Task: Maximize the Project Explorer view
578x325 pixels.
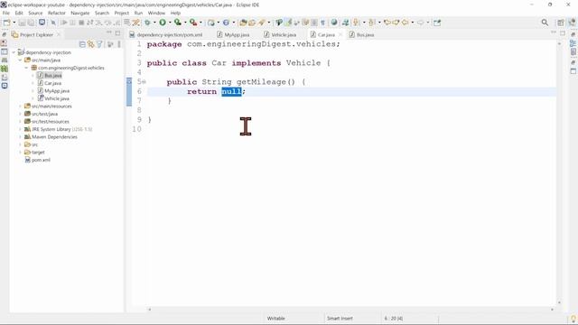Action: point(117,33)
